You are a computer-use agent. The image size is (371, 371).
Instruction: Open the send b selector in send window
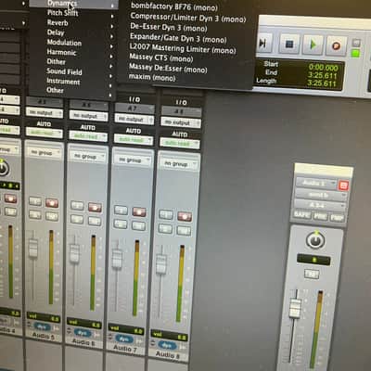pyautogui.click(x=321, y=195)
